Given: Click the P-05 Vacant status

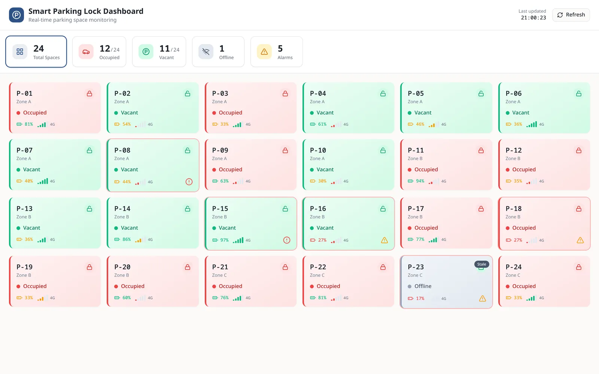Looking at the screenshot, I should (420, 113).
